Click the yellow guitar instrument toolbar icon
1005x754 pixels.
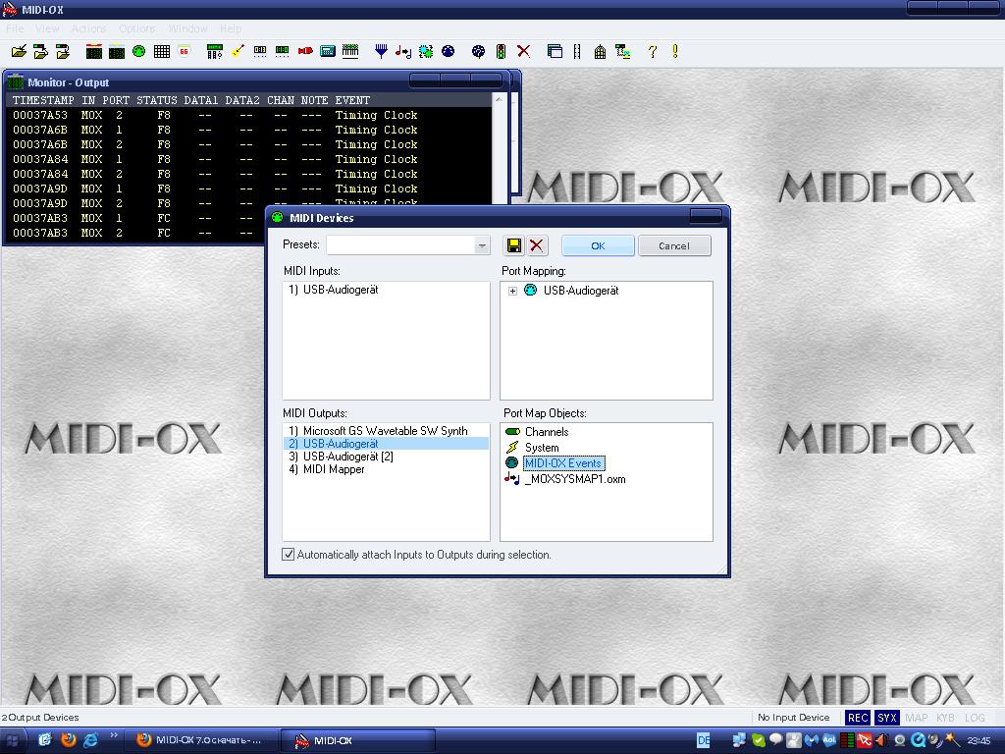tap(238, 51)
